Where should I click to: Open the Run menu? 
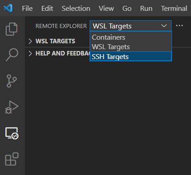click(146, 8)
